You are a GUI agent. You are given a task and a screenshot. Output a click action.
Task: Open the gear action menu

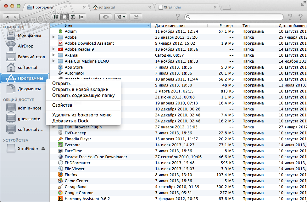(x=121, y=17)
